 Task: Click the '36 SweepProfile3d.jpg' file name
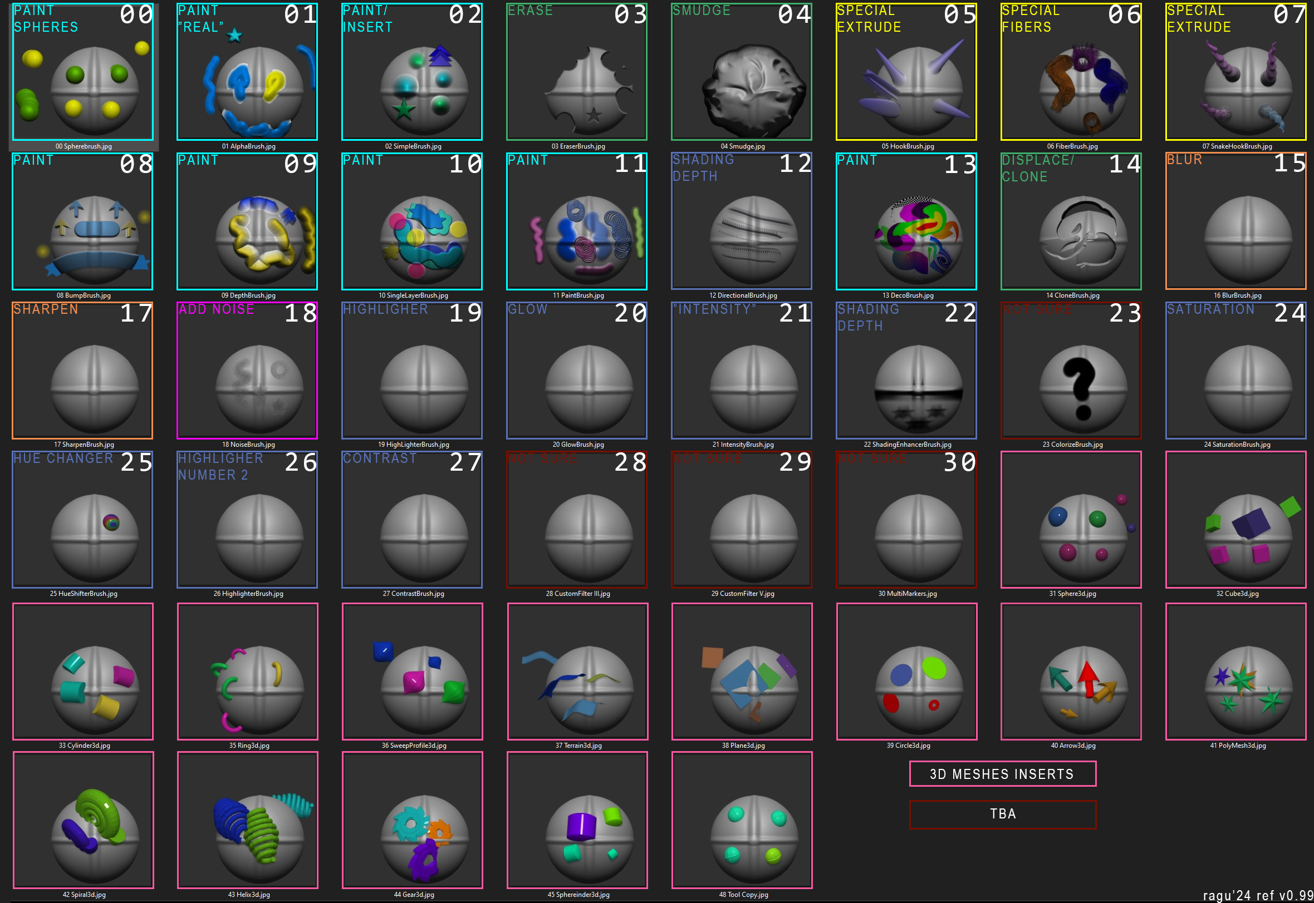413,746
